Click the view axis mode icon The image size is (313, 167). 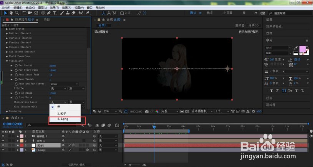(x=114, y=13)
